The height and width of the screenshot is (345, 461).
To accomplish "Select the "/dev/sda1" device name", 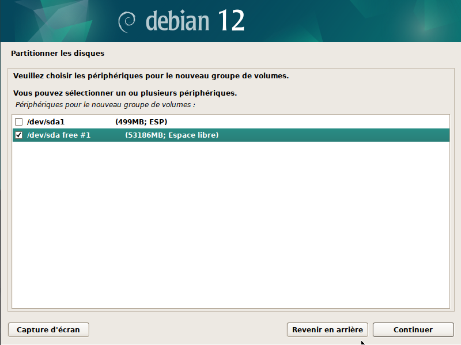I will [x=46, y=122].
